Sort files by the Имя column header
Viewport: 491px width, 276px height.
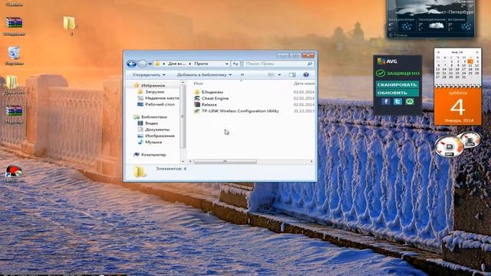pos(198,84)
